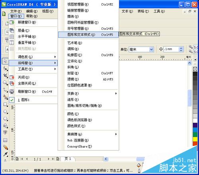Open the 视图 menu

click(x=48, y=12)
